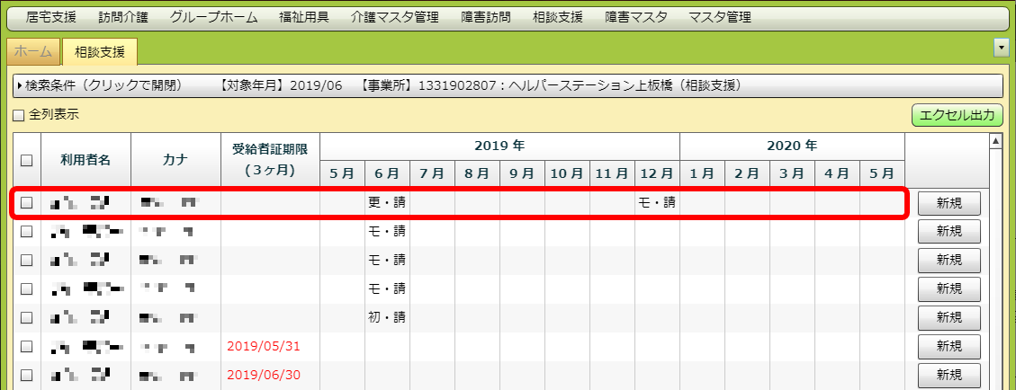The height and width of the screenshot is (390, 1016).
Task: Click the モ・請 cell under December
Action: click(x=656, y=203)
